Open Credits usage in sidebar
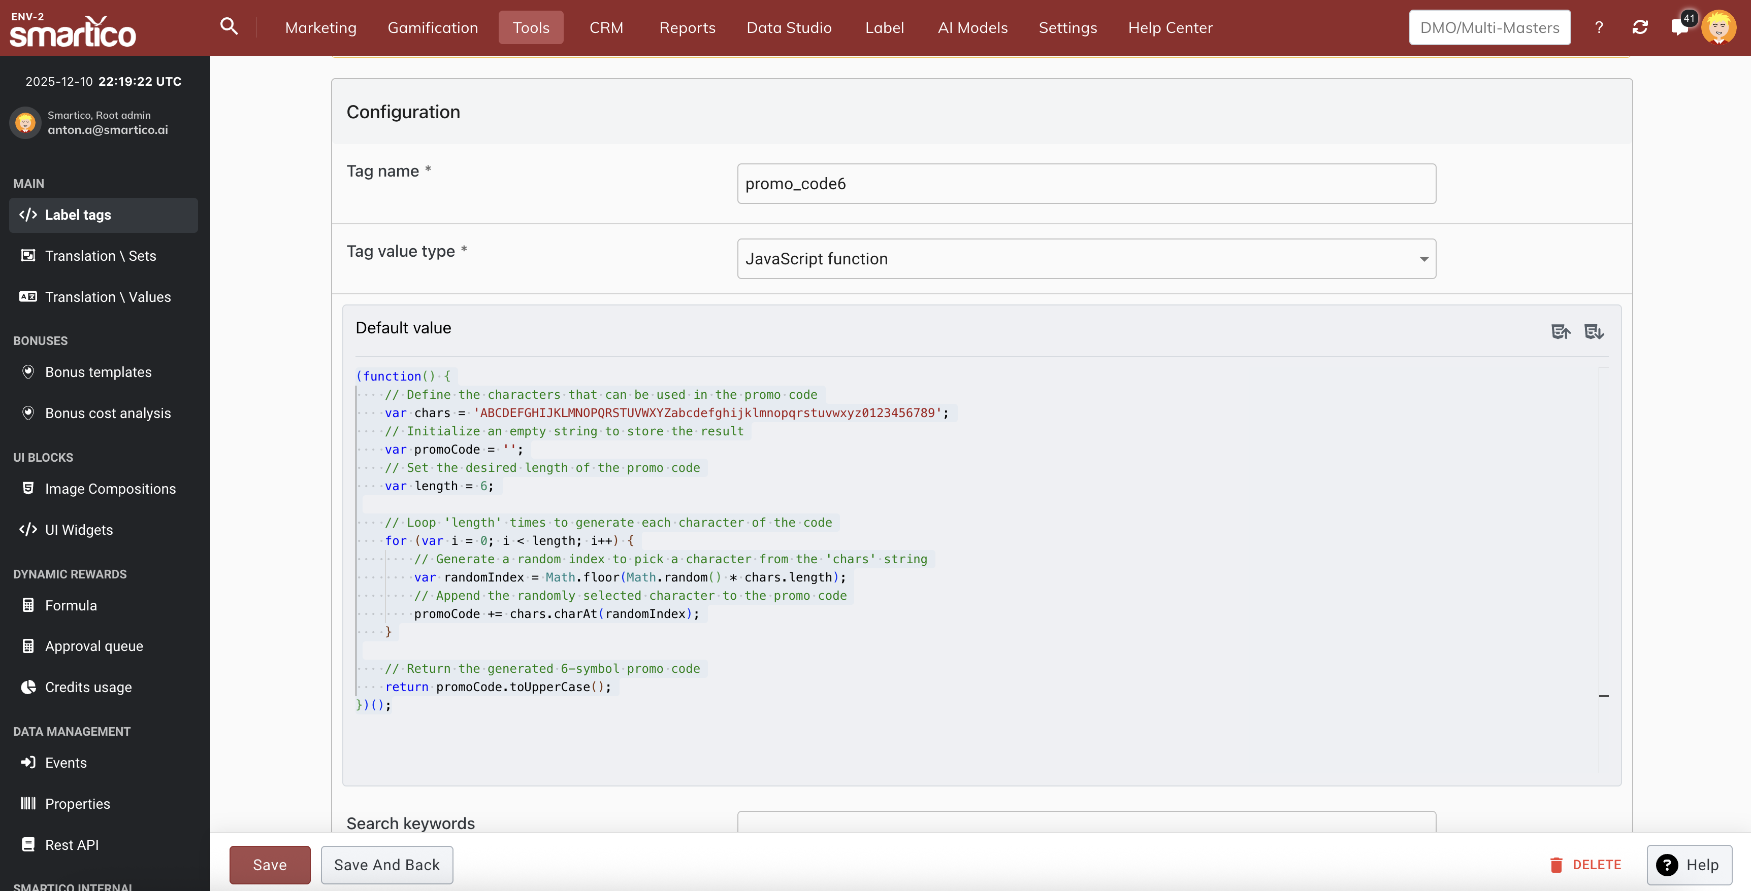 pyautogui.click(x=88, y=687)
